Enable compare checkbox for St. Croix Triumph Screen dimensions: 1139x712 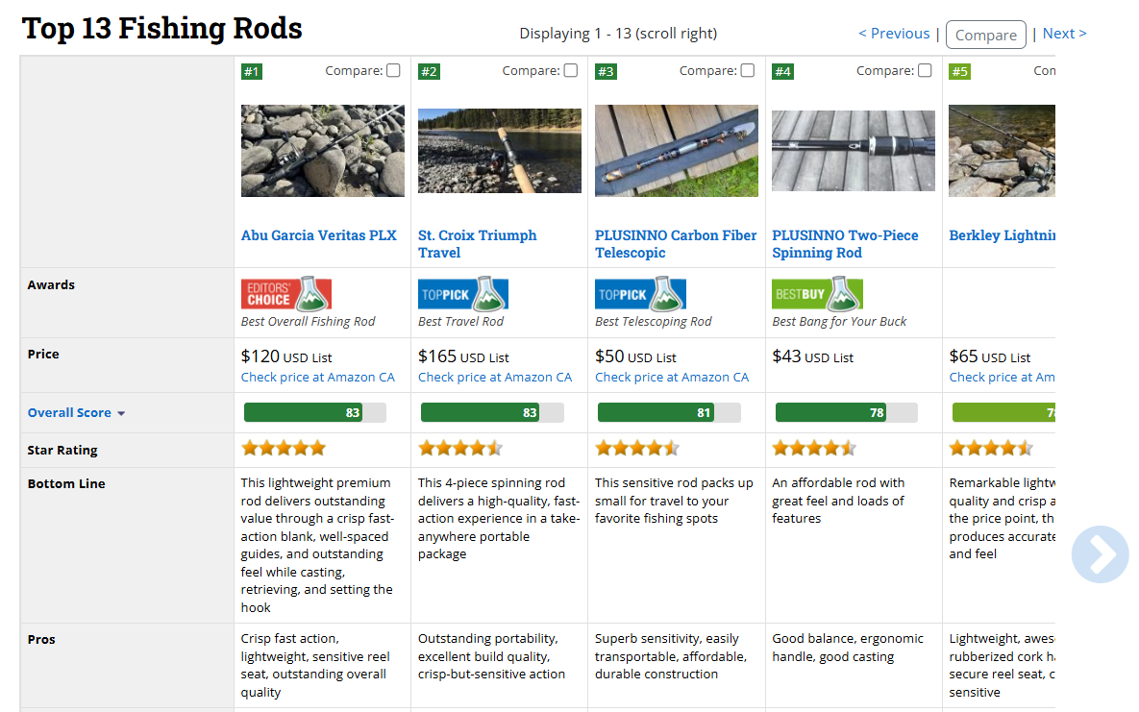[571, 70]
